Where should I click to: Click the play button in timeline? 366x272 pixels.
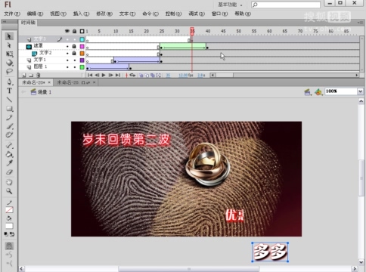tap(104, 75)
